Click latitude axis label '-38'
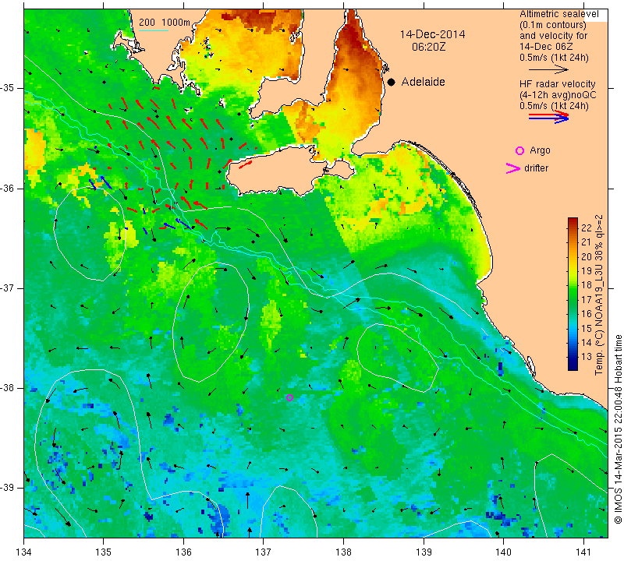 [x=7, y=388]
